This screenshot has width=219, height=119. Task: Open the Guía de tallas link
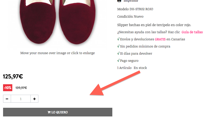click(x=192, y=32)
